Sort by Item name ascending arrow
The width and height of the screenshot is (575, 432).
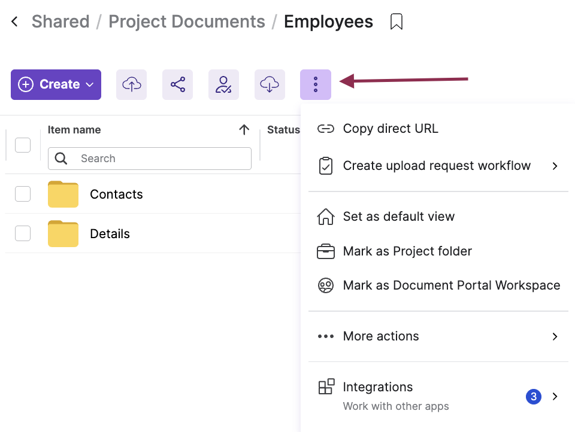click(x=244, y=130)
